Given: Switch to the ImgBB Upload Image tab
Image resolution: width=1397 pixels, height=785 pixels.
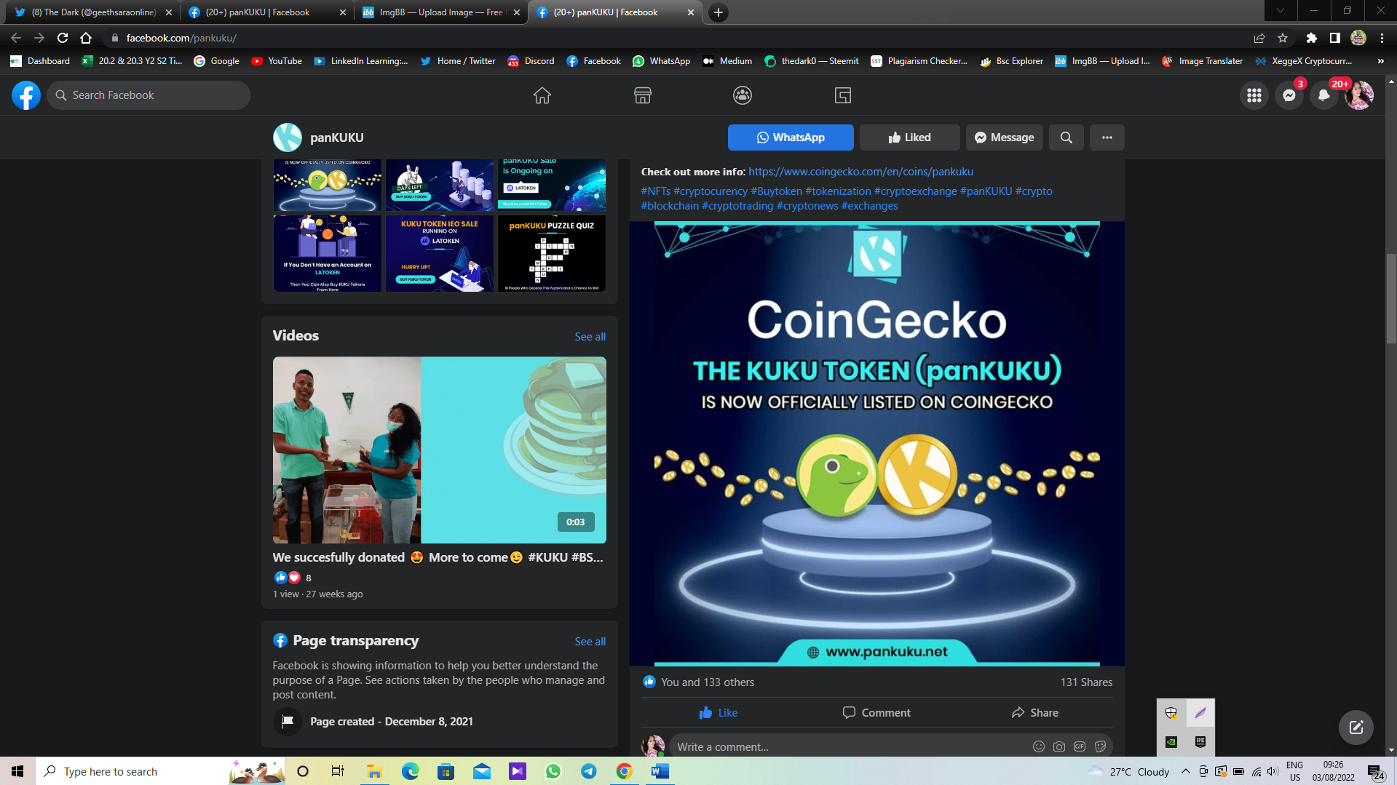Looking at the screenshot, I should click(x=440, y=12).
